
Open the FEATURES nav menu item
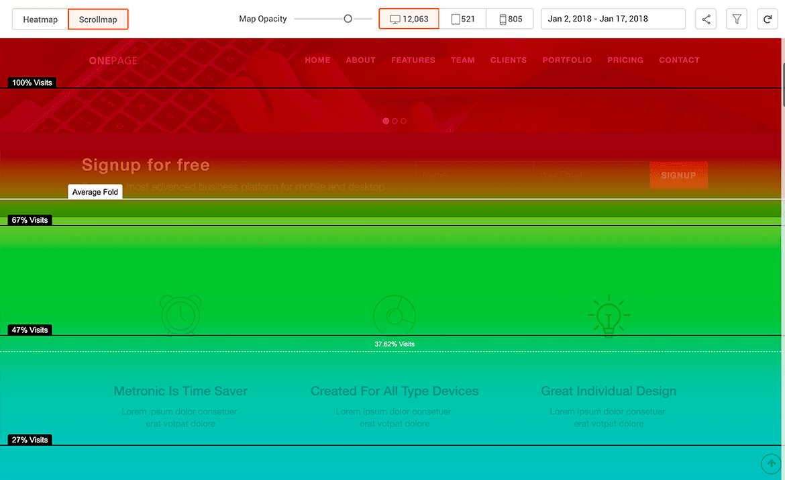413,60
